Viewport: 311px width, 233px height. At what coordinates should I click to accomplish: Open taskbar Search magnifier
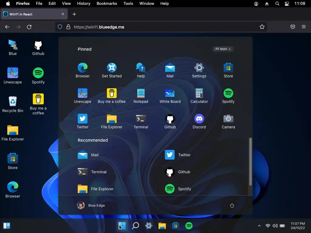click(x=135, y=226)
